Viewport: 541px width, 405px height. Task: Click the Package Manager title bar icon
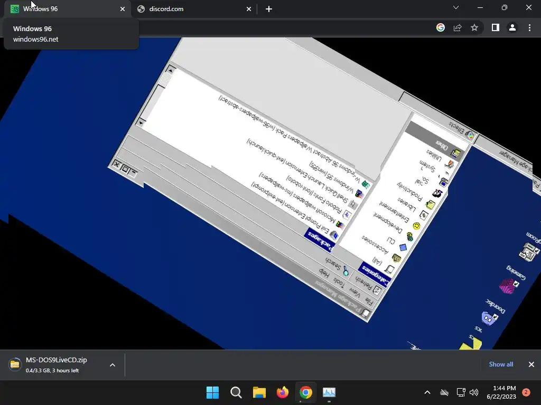tap(365, 313)
